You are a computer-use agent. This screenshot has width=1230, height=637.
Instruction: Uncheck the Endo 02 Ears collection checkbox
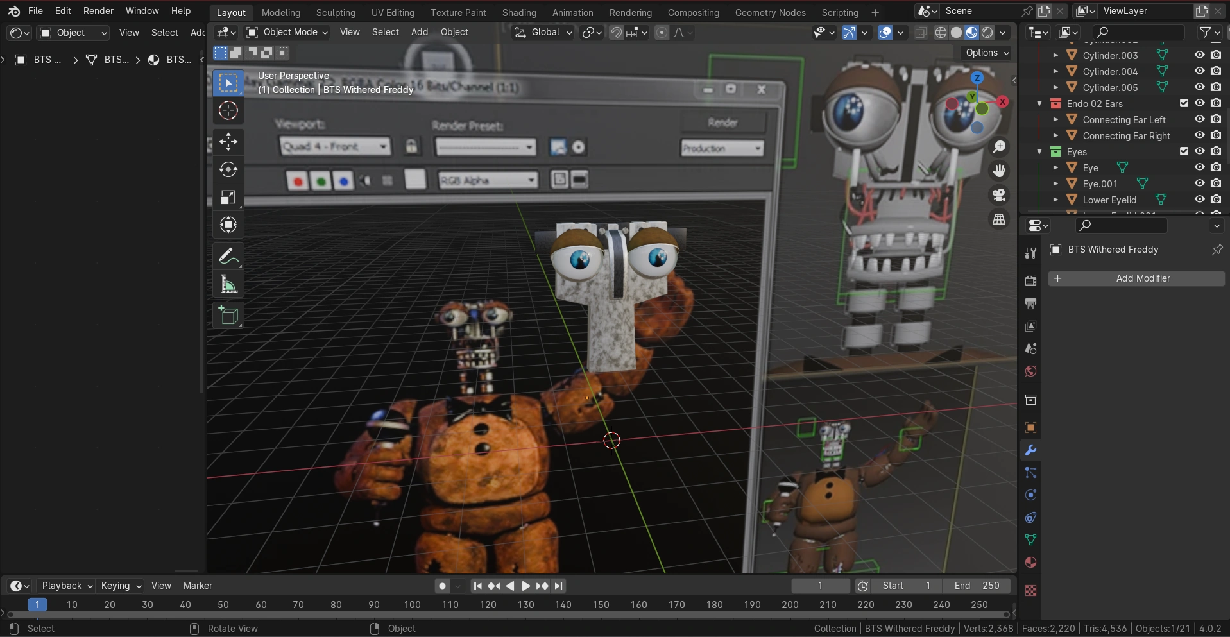pyautogui.click(x=1184, y=103)
